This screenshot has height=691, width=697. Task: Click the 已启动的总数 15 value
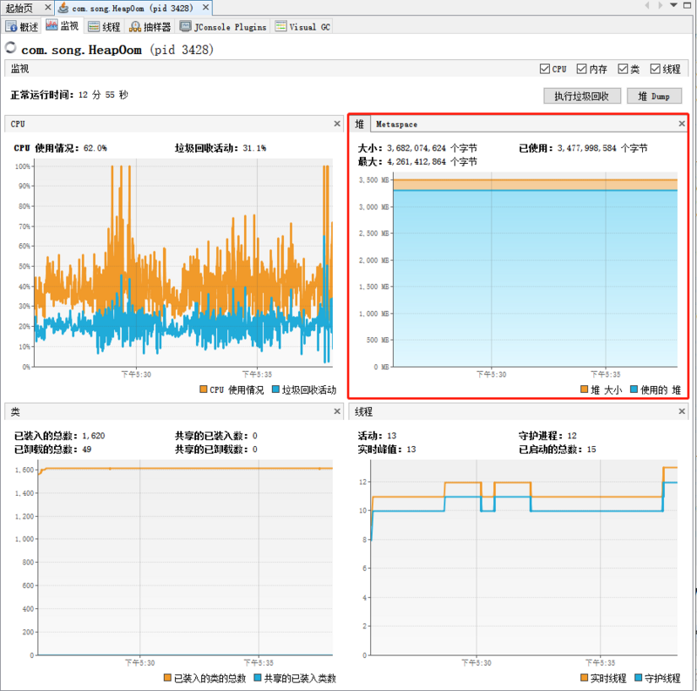point(592,450)
